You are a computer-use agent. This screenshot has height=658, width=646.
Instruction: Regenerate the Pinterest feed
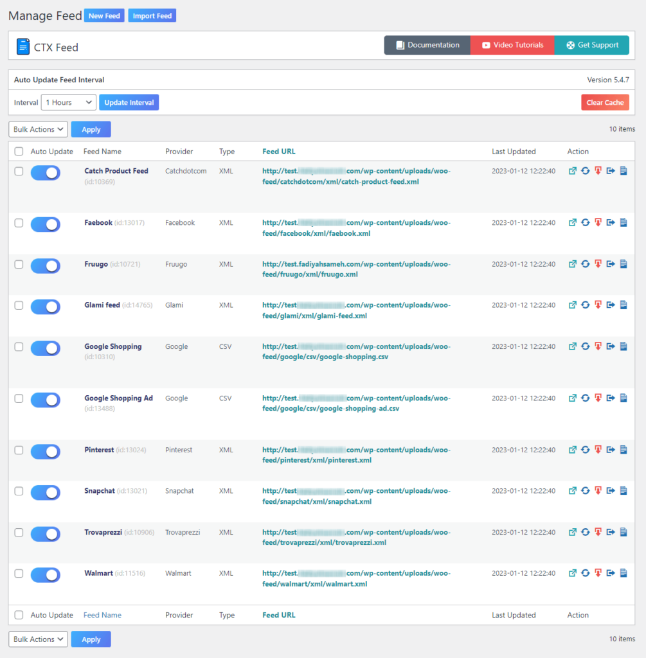pyautogui.click(x=585, y=450)
